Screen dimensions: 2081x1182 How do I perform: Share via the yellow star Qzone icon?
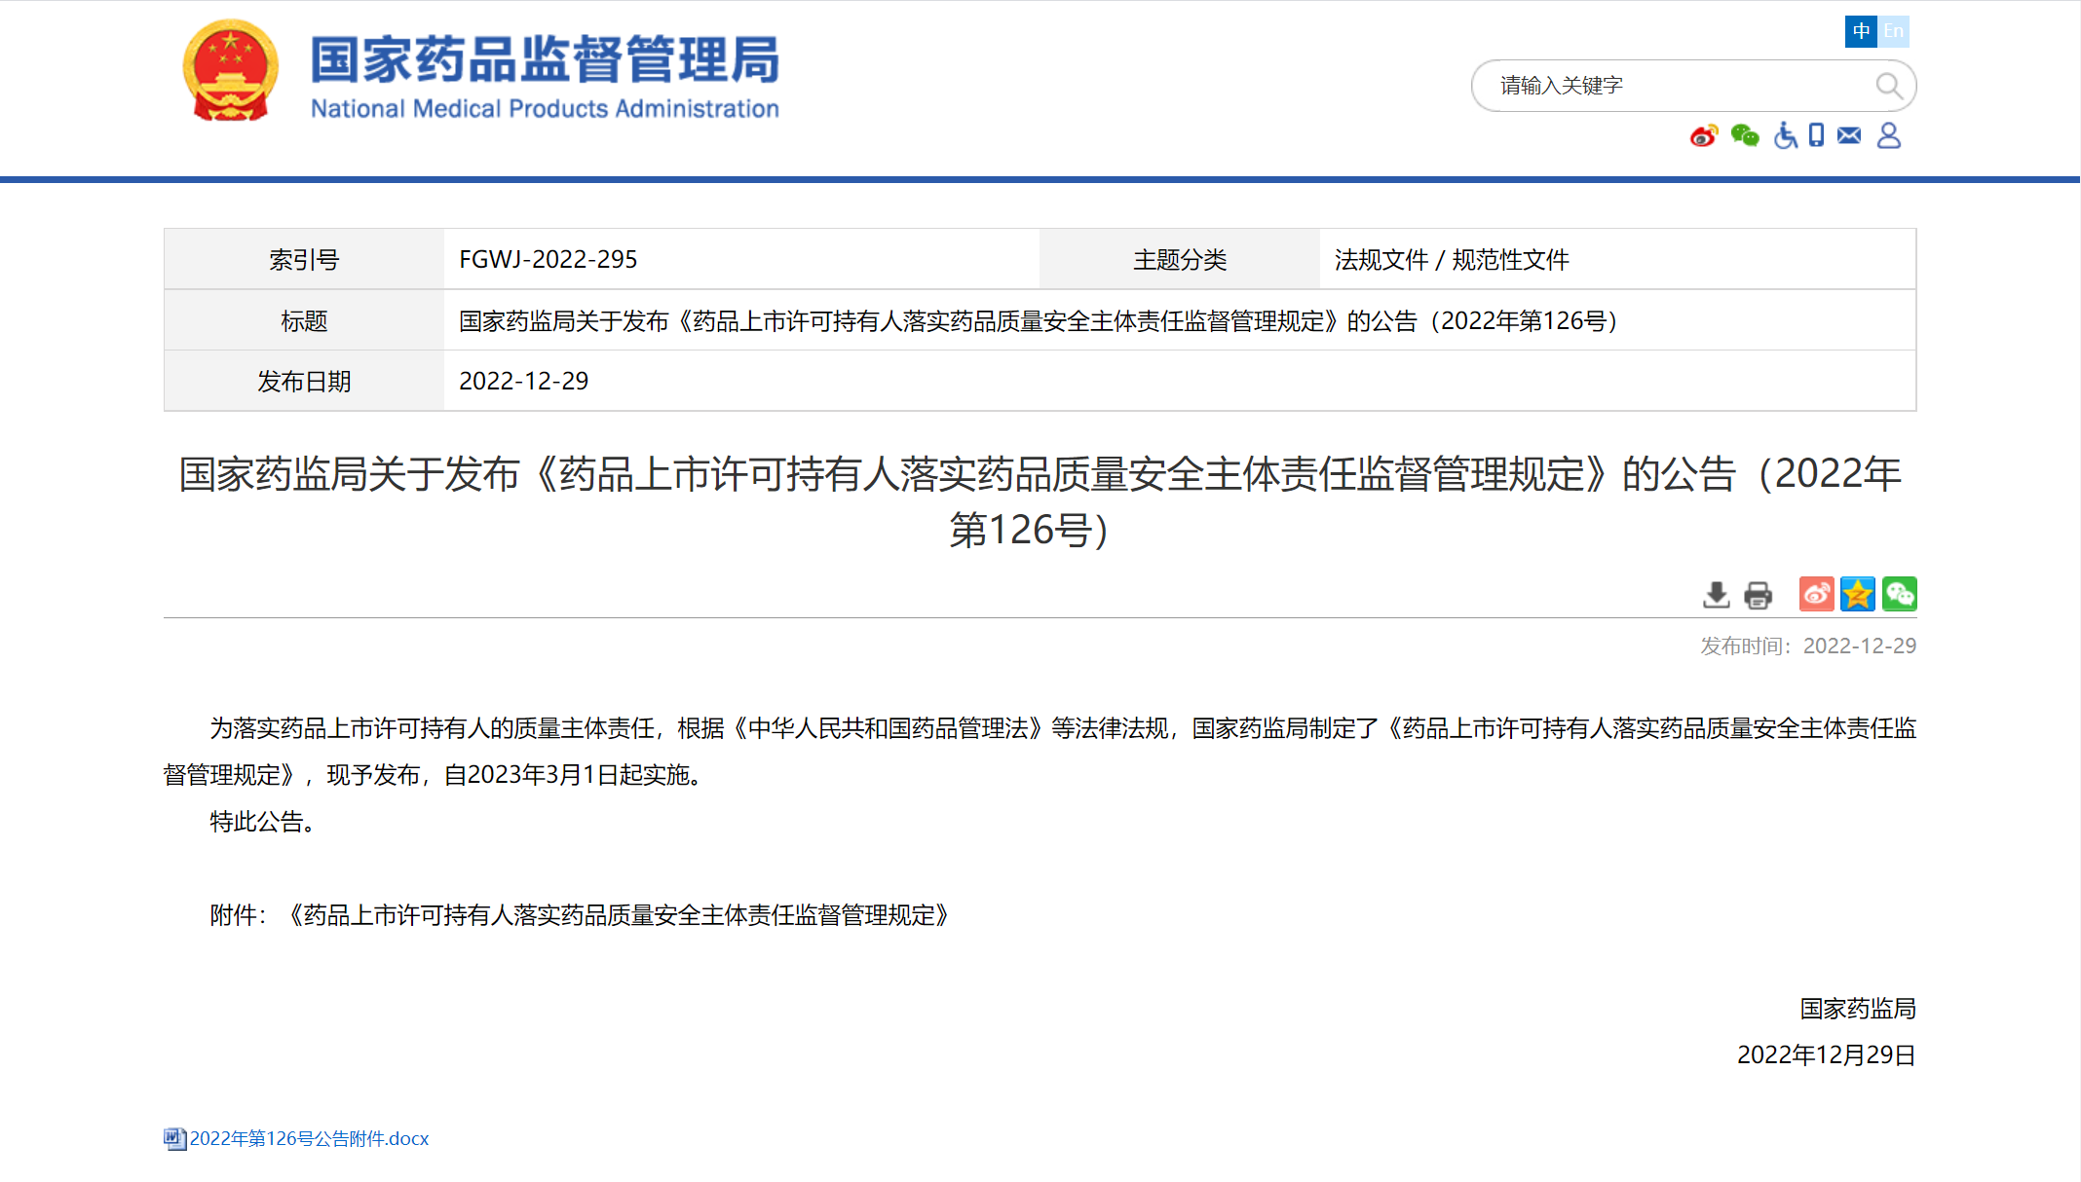point(1858,594)
